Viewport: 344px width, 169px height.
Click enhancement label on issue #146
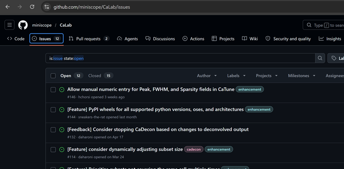250,89
